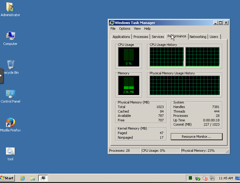Click the Kernel Nonpaged value 17
Viewport: 240px width, 183px height.
[161, 137]
